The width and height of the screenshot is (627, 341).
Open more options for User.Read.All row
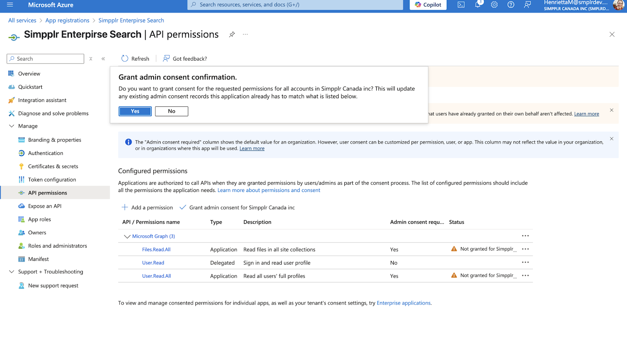pyautogui.click(x=525, y=276)
